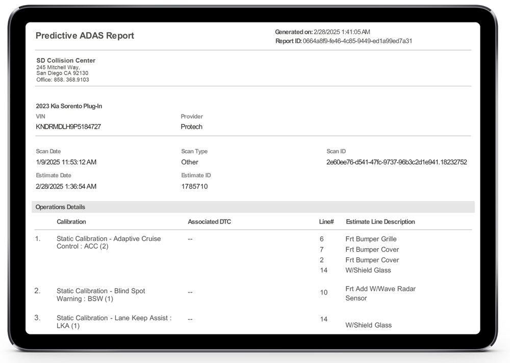This screenshot has height=363, width=510.
Task: Select the Scan ID value starting with 2e60ee76
Action: point(396,162)
